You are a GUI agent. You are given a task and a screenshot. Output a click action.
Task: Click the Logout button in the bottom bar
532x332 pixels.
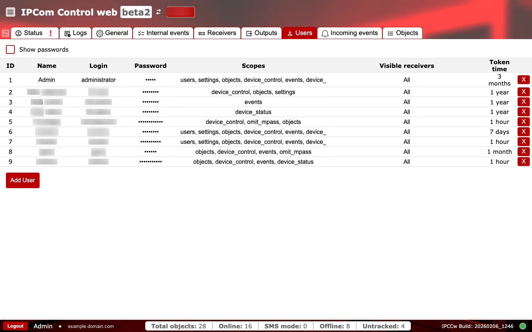coord(15,326)
